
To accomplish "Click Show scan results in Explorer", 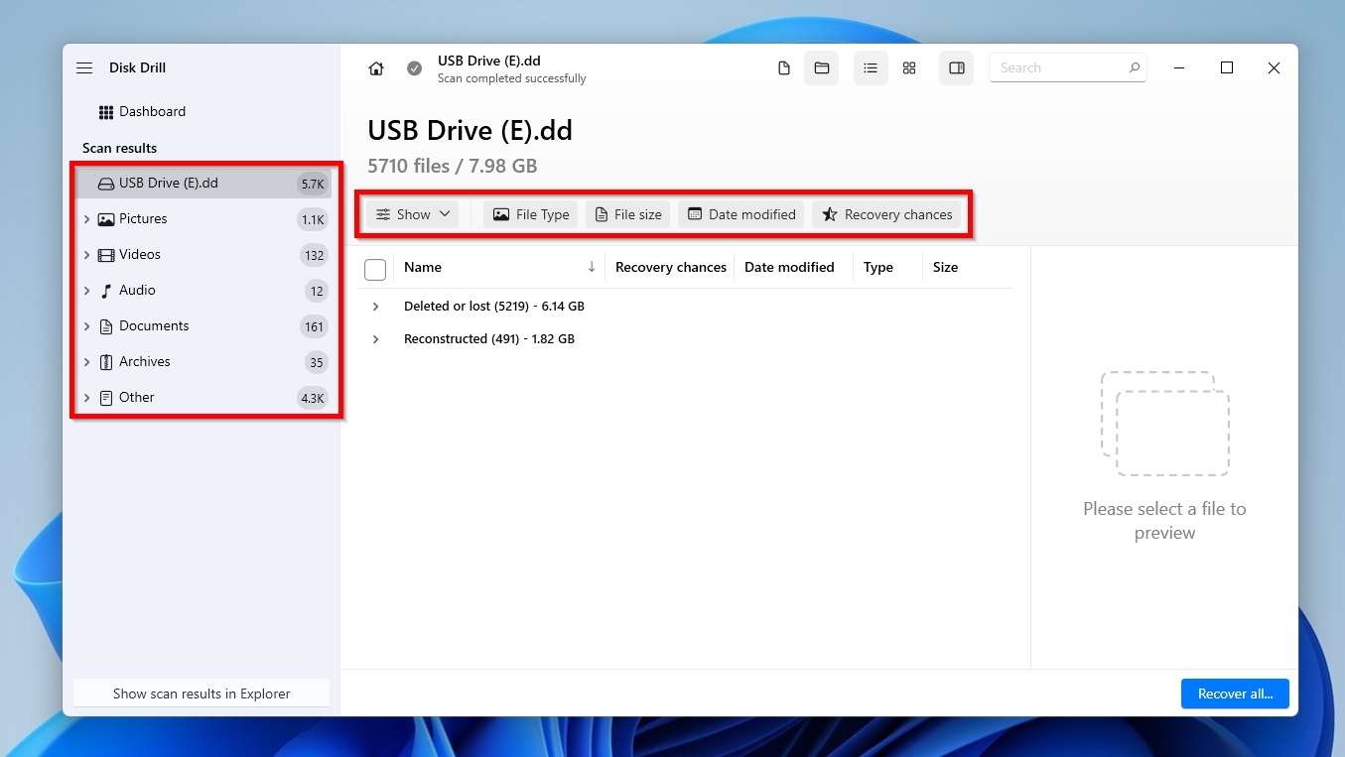I will point(202,694).
